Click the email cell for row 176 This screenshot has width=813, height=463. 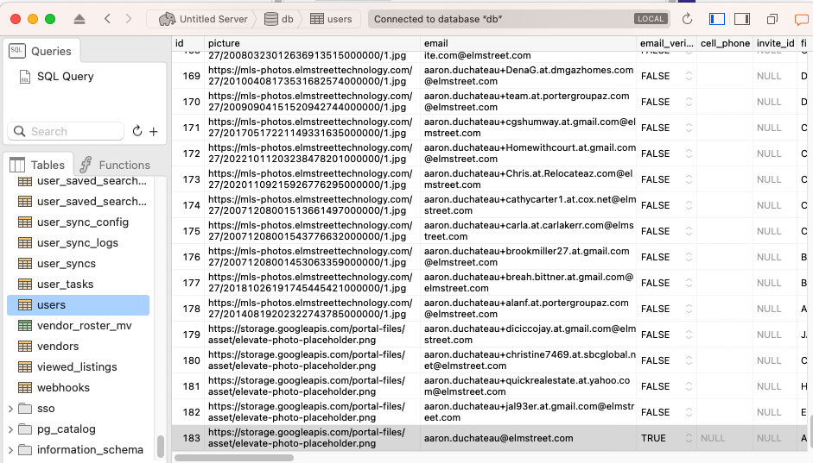tap(528, 257)
